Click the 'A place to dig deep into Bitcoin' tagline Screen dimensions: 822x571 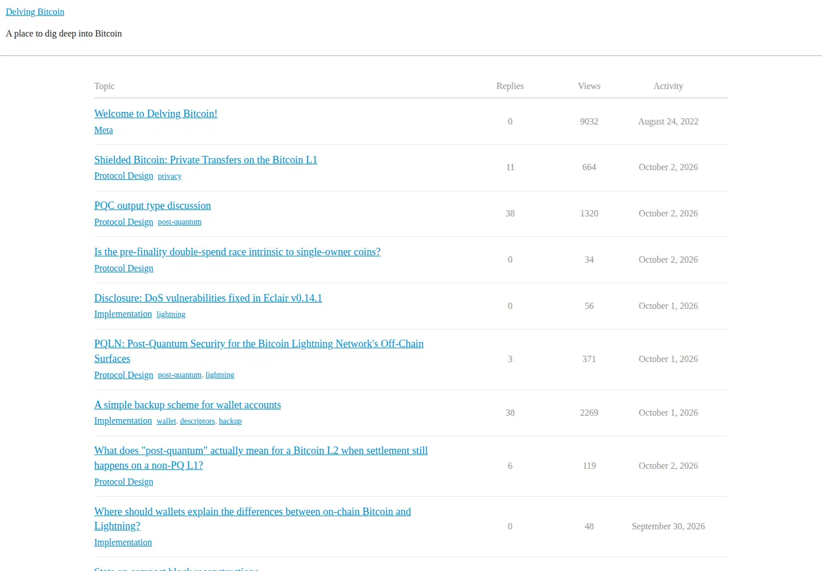64,34
